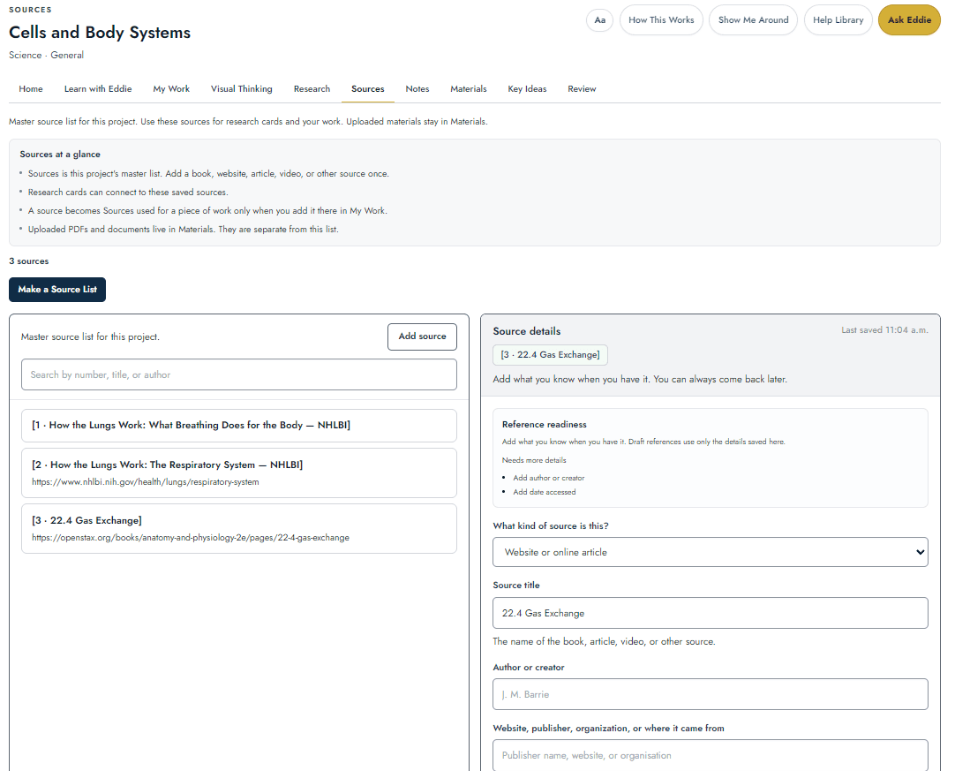955x771 pixels.
Task: Focus the source search field
Action: pyautogui.click(x=238, y=374)
